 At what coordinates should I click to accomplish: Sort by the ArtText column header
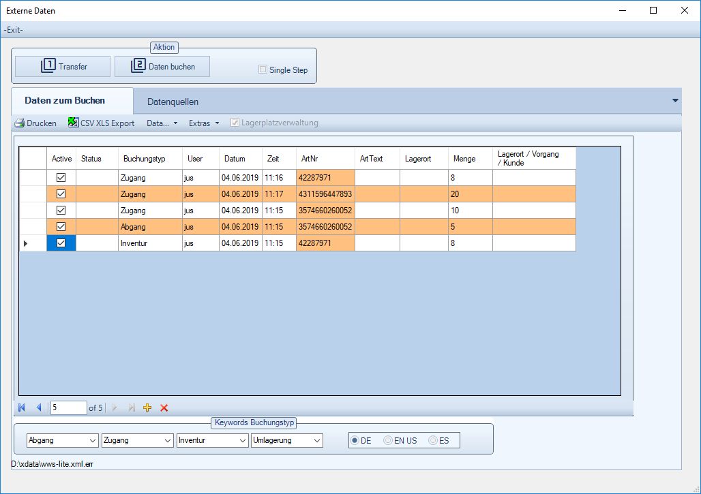tap(377, 159)
